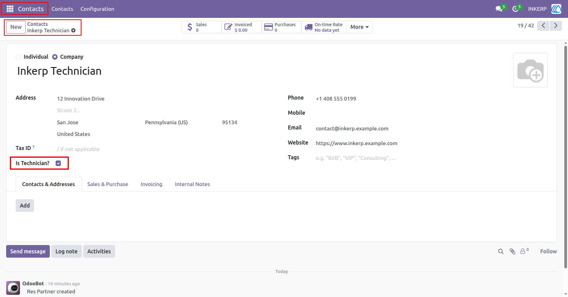Click the INKERP user avatar icon
Viewport: 568px width, 297px height.
pyautogui.click(x=556, y=9)
